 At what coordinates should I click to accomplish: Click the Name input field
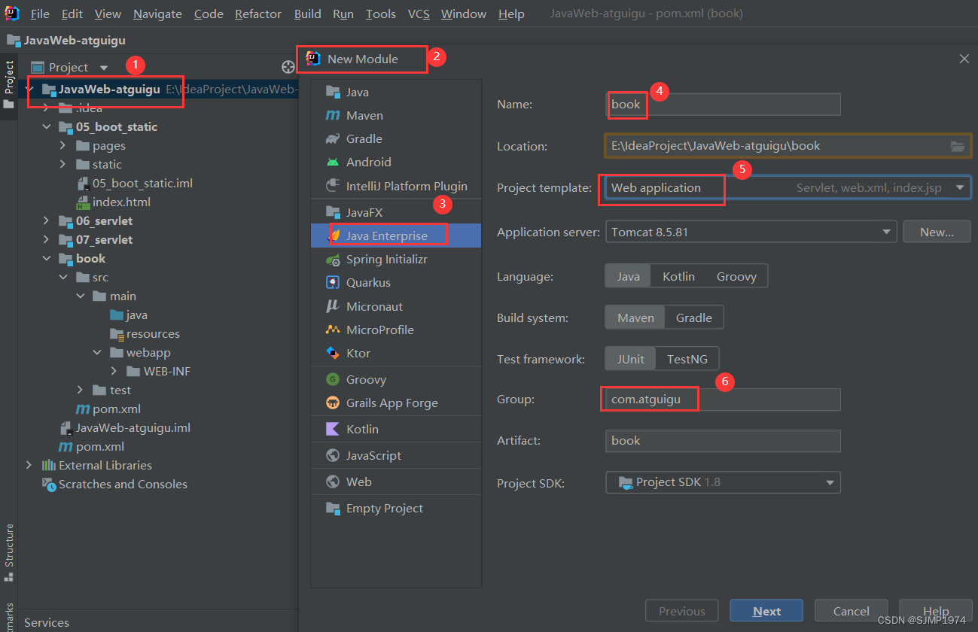point(723,105)
